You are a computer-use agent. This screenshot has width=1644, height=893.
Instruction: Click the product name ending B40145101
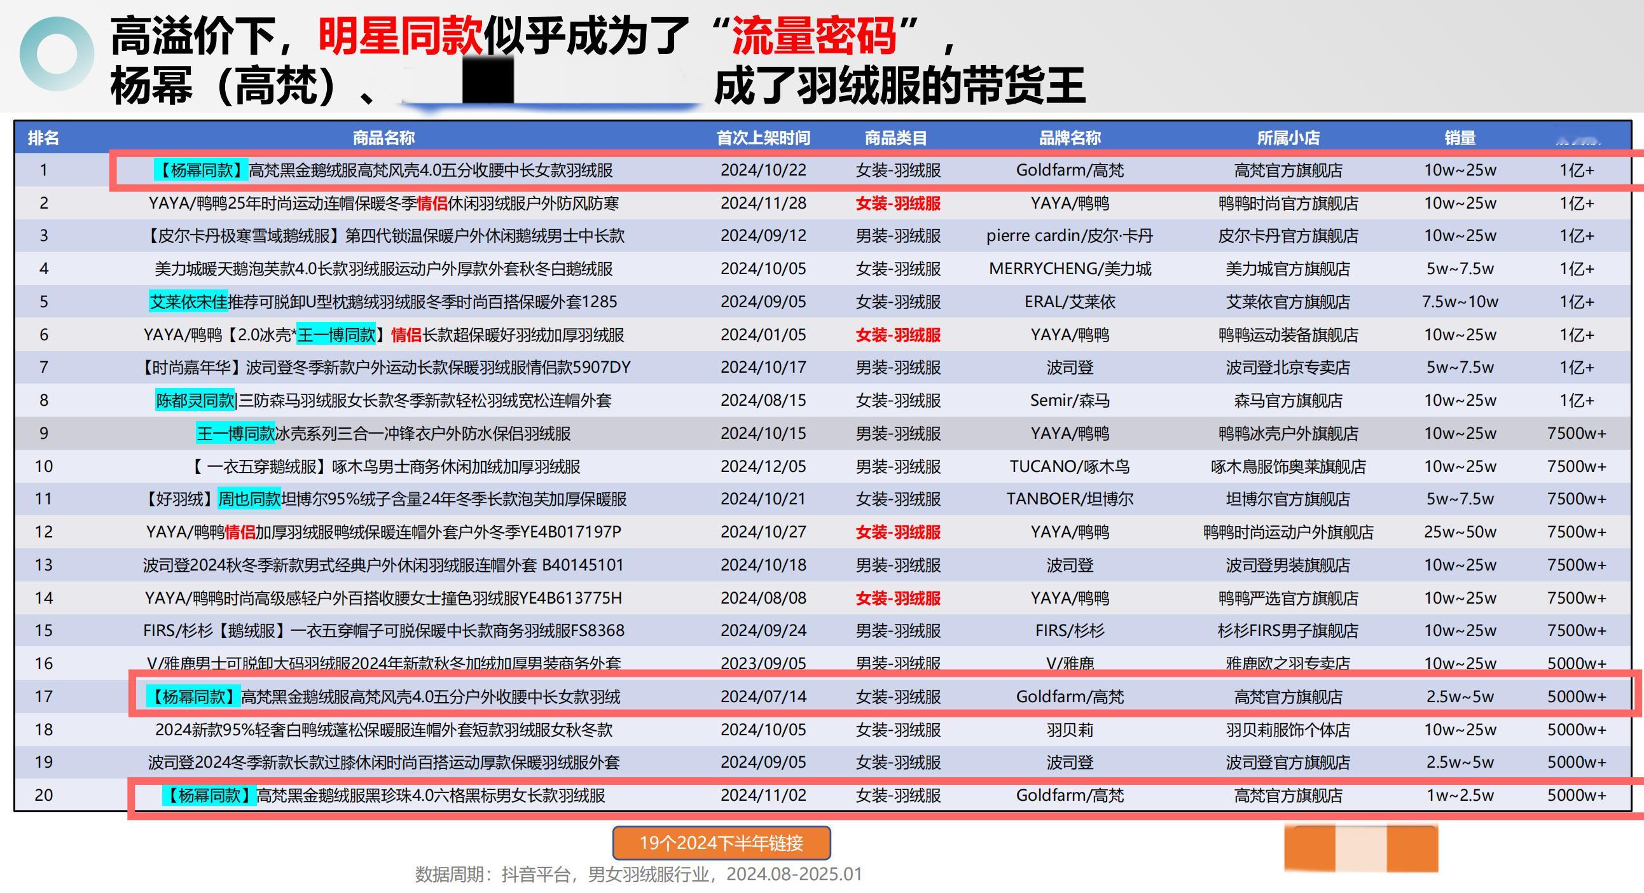pos(383,565)
